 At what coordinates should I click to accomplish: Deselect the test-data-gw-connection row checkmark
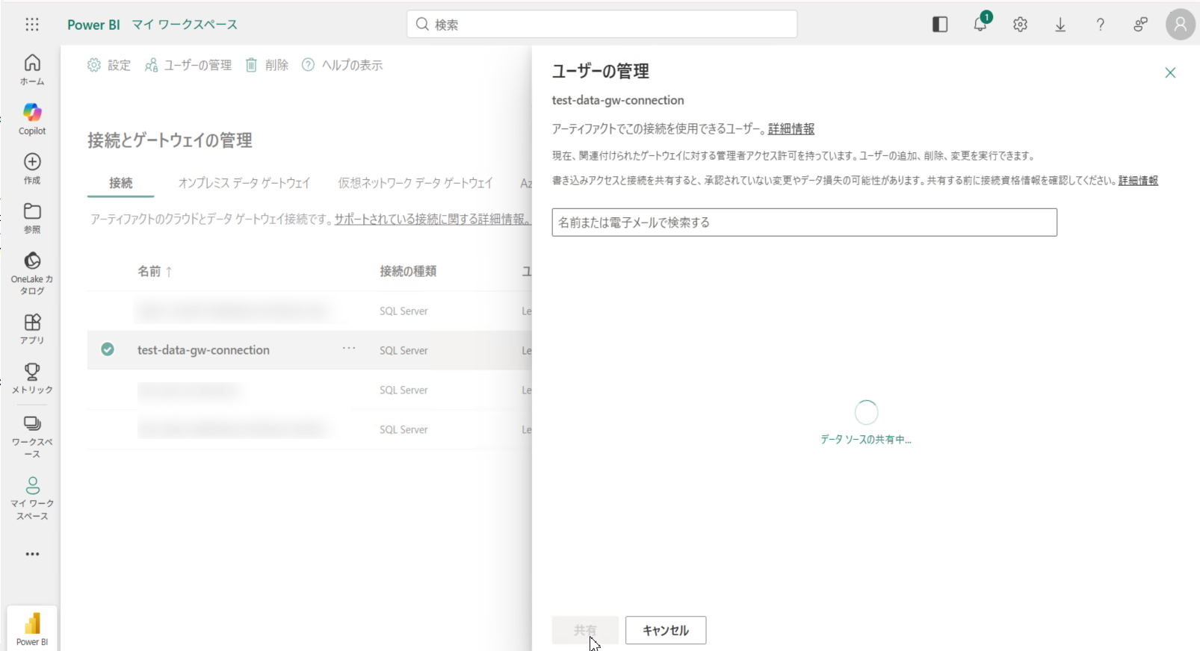tap(108, 349)
